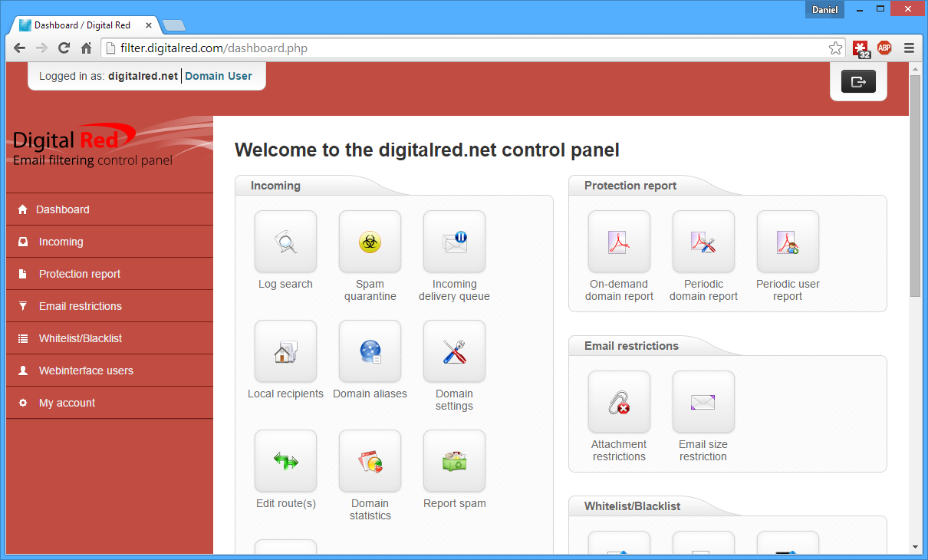Open Domain aliases globe icon
The image size is (928, 560).
(370, 351)
